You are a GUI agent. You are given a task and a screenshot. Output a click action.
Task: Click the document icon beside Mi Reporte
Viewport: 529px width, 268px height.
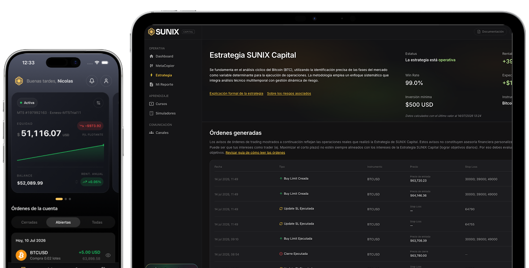[151, 85]
